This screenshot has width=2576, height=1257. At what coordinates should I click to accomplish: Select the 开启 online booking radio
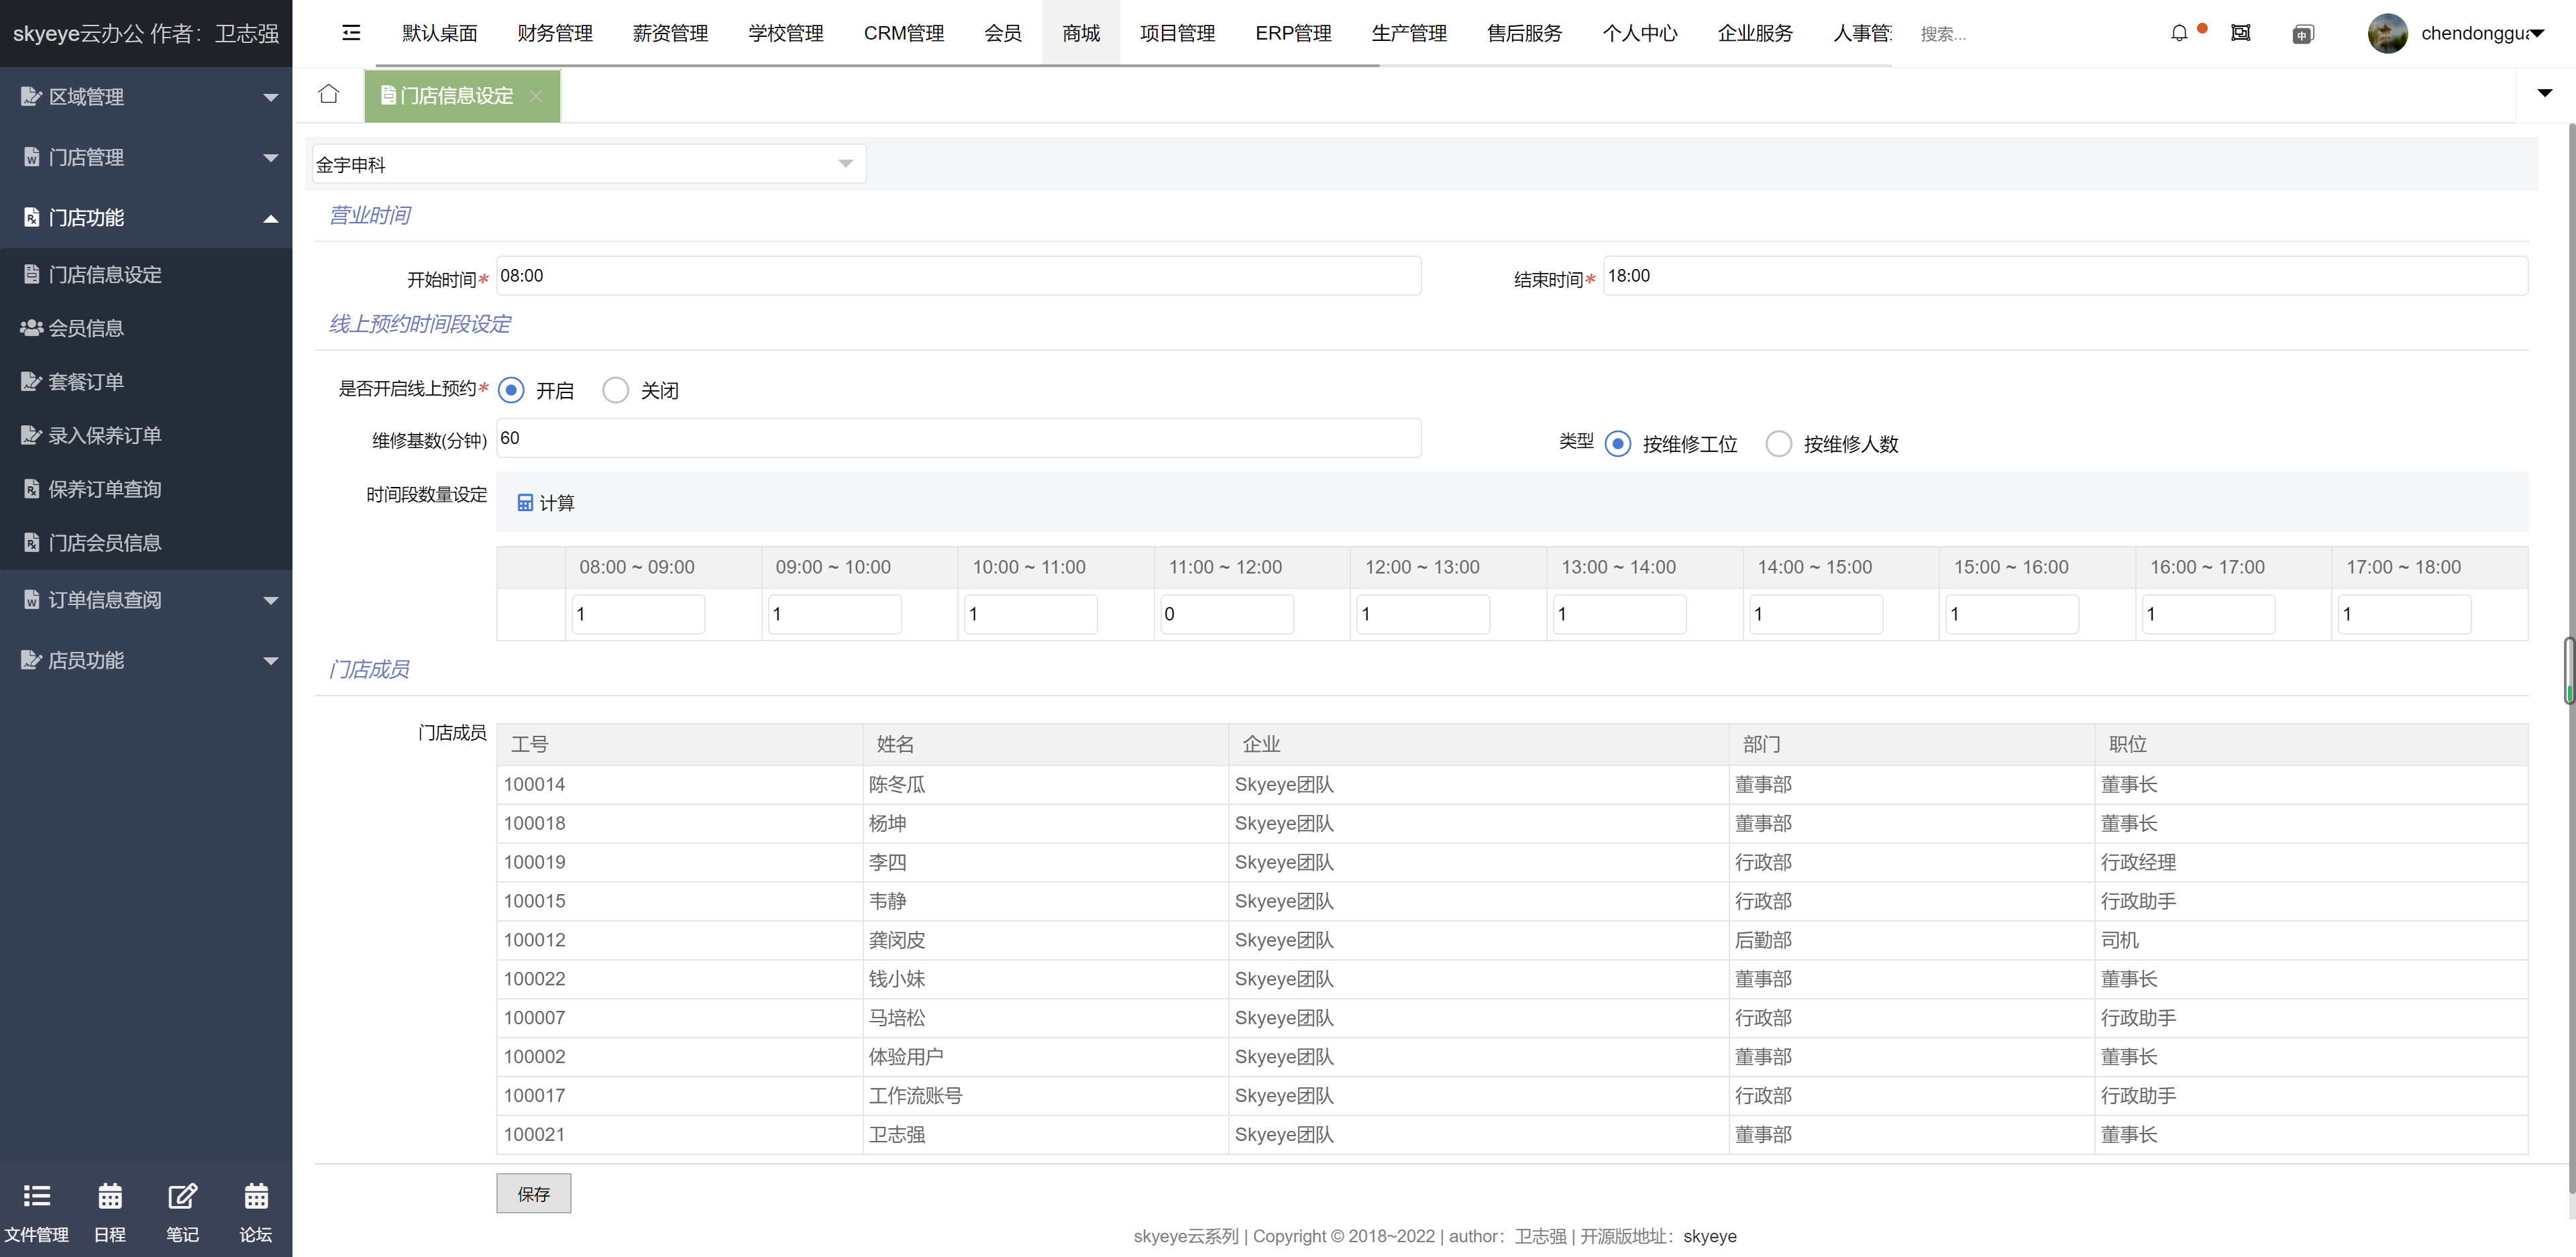pos(511,390)
